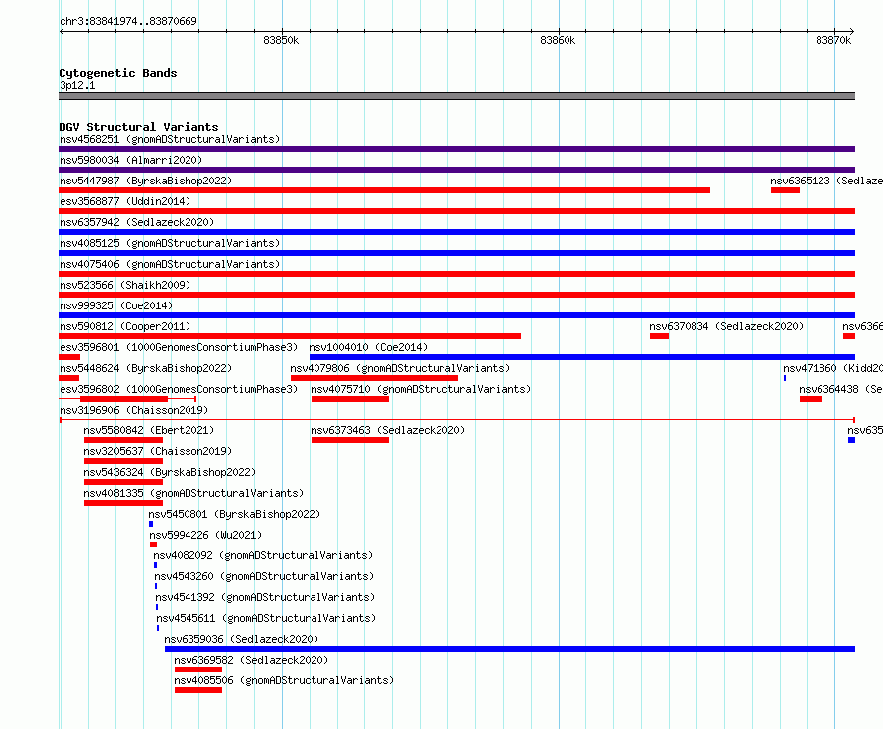Click nsv5436324 (ByrskaBishop2022) label
883x729 pixels.
(x=170, y=472)
